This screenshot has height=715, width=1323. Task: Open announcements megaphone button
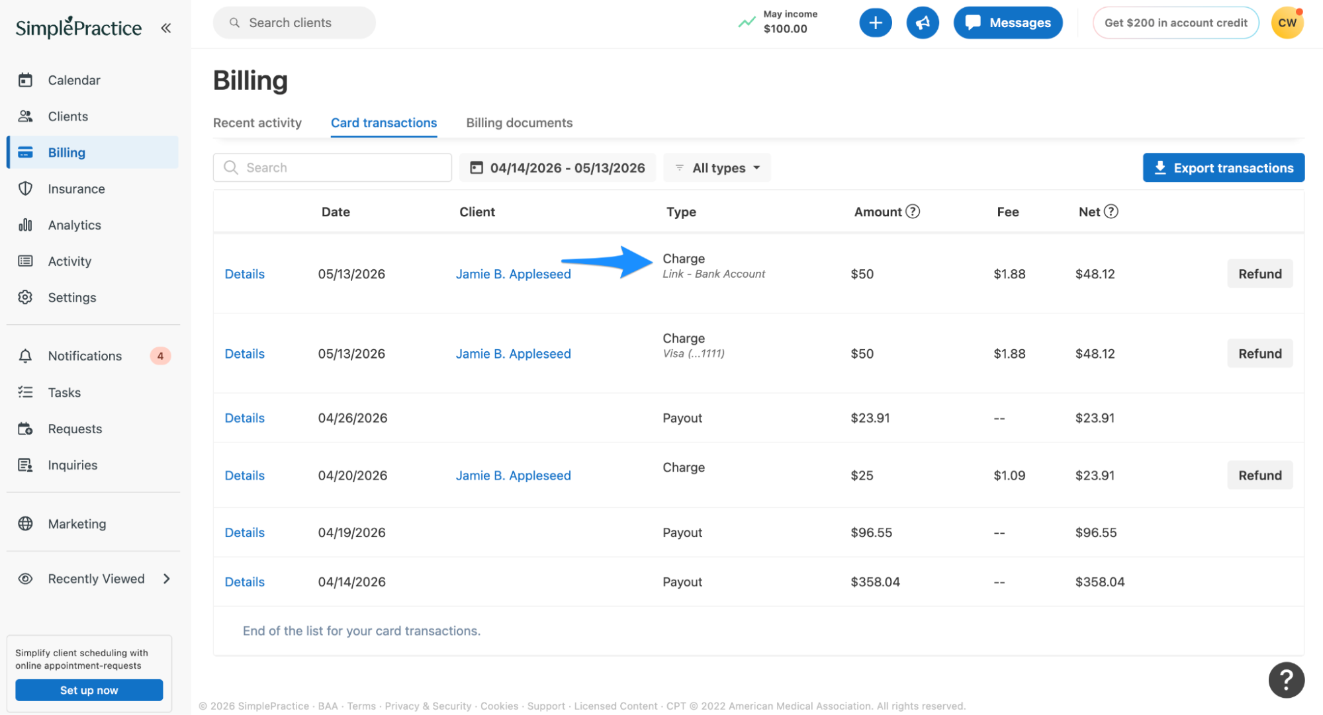[x=923, y=22]
